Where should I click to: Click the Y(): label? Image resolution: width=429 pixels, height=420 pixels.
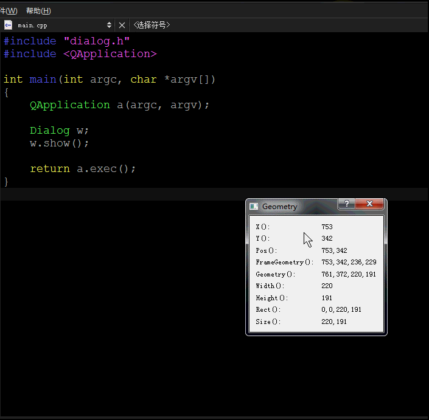coord(263,238)
